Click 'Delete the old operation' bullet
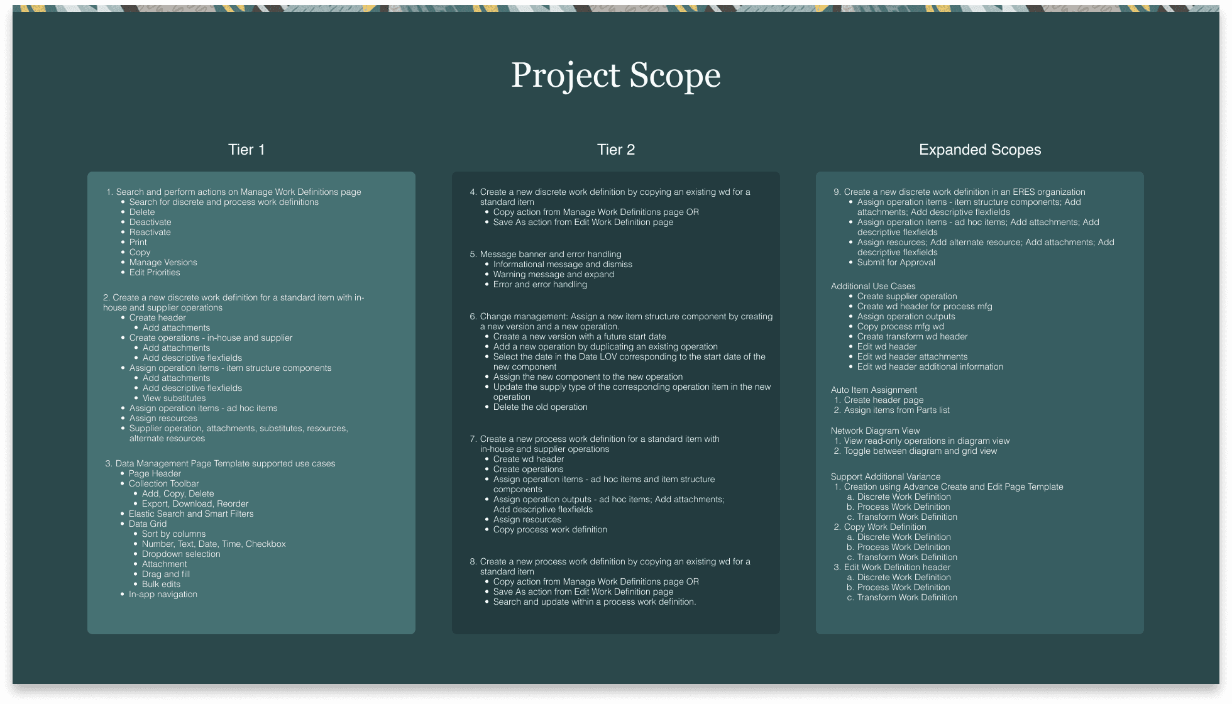 coord(540,407)
